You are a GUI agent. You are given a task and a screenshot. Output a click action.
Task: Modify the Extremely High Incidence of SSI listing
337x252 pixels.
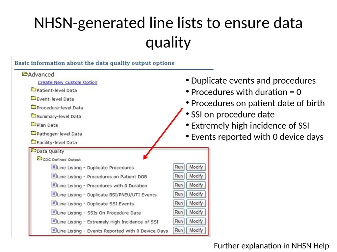(x=196, y=221)
